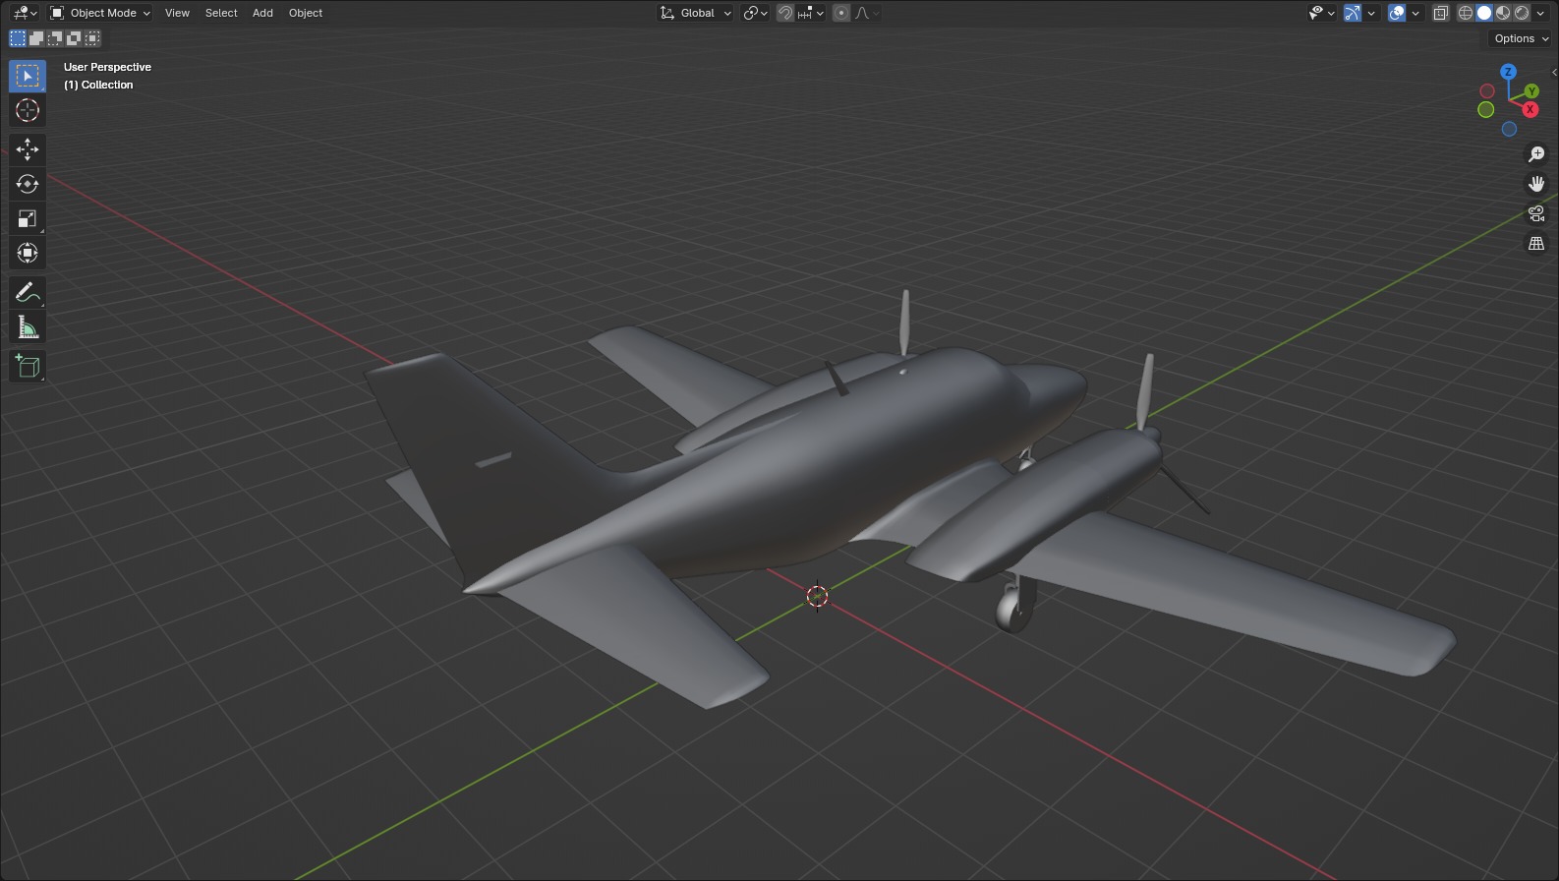Set selection mode to subtract selection

pyautogui.click(x=55, y=38)
